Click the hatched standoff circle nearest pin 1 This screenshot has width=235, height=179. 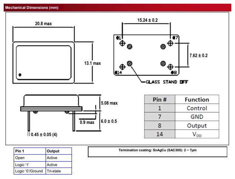tap(130, 47)
